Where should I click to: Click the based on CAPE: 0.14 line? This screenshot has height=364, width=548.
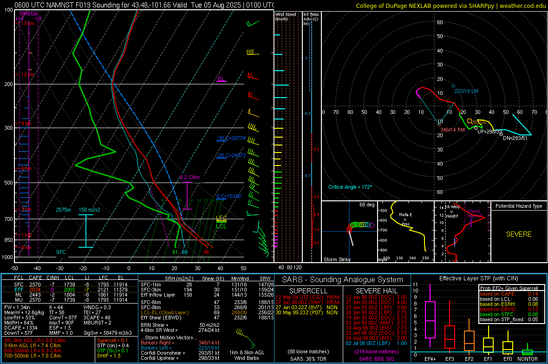(x=509, y=294)
